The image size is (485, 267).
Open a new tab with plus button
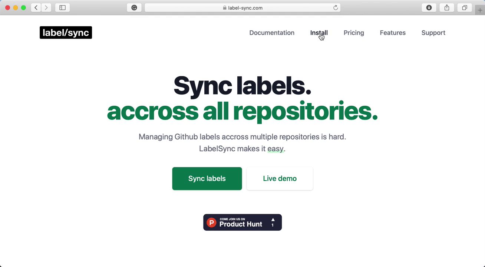(x=480, y=10)
